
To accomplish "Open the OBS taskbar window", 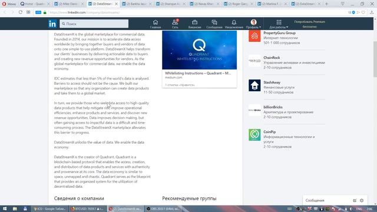I will click(163, 208).
